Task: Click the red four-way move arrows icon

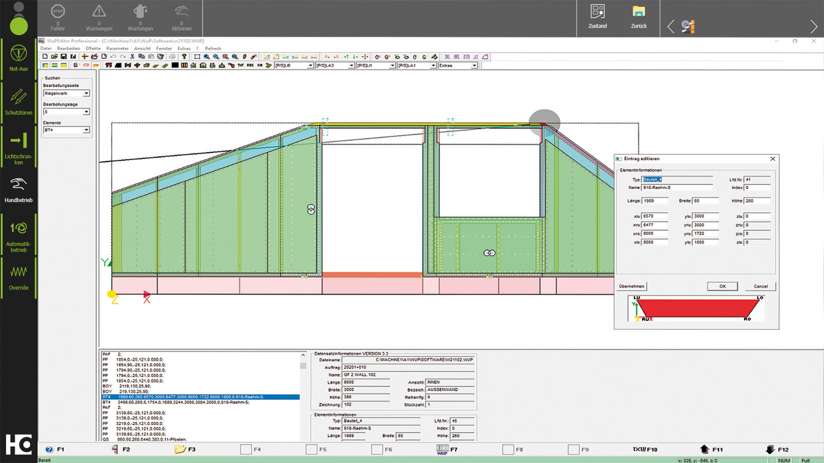Action: (365, 57)
